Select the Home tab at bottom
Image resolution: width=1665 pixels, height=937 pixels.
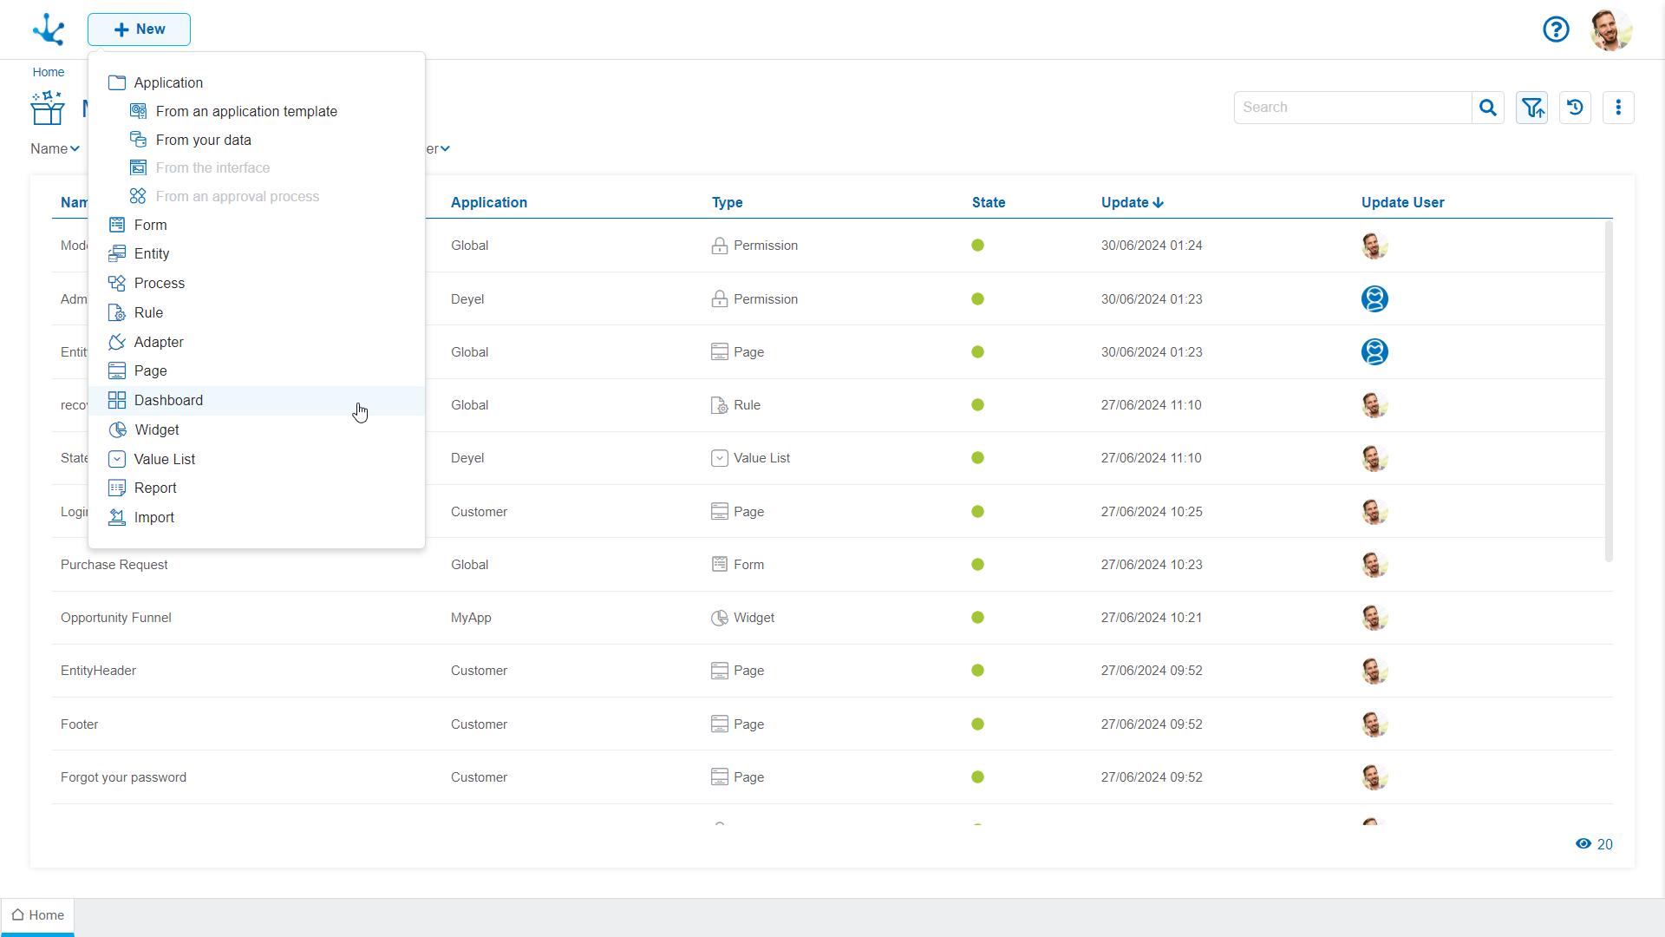[x=38, y=915]
